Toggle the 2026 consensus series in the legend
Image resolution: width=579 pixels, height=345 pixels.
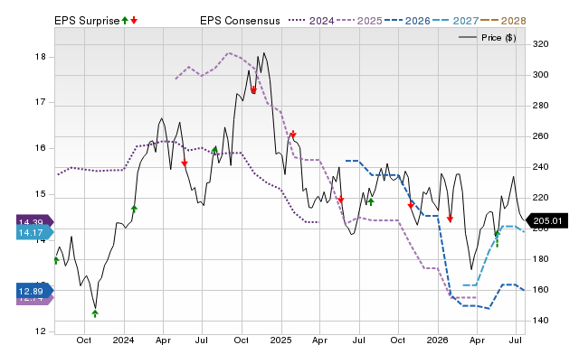(x=407, y=21)
